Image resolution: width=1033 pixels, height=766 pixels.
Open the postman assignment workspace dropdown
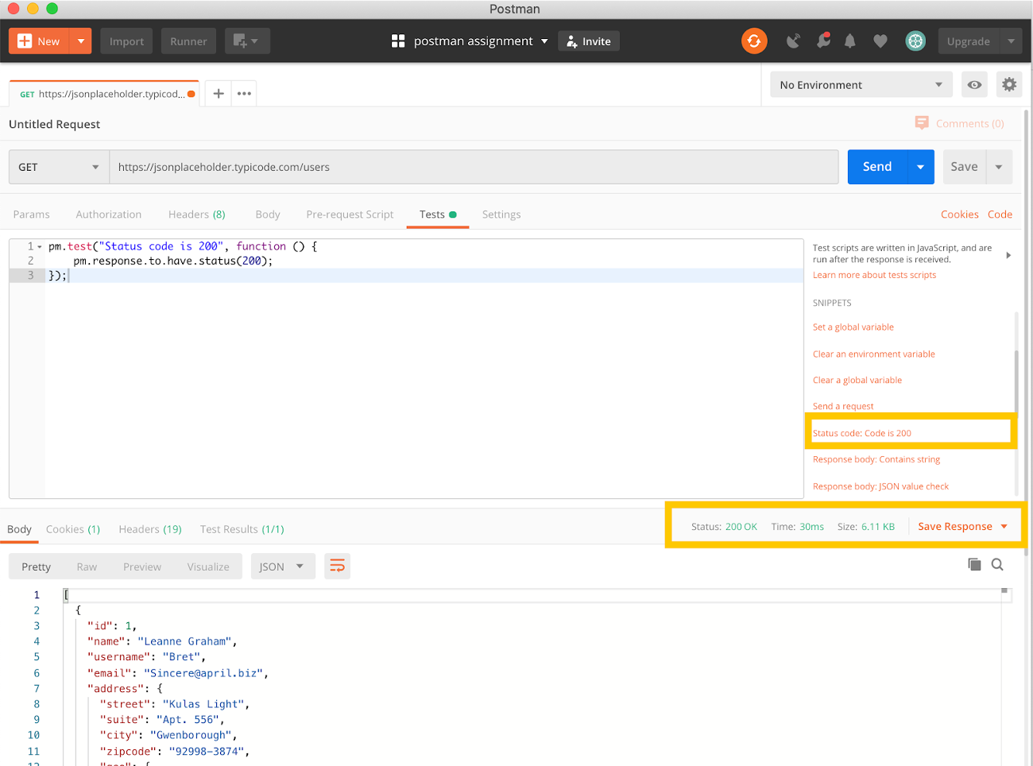pos(470,41)
